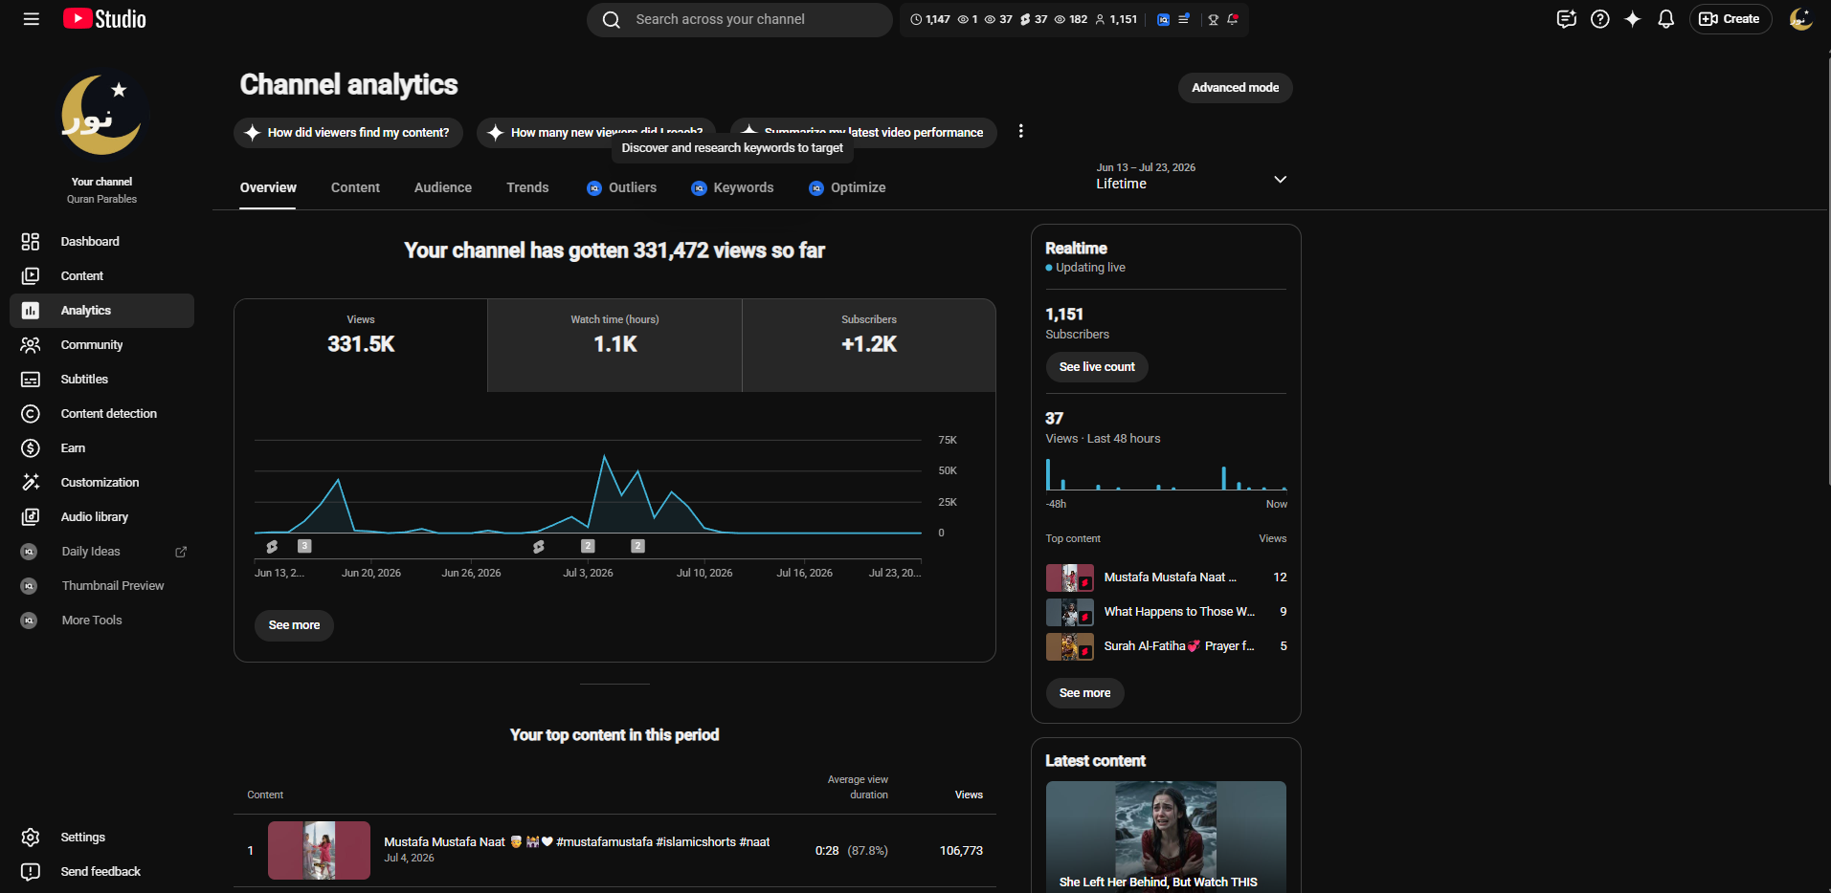Open 'What Happens to Those W...' realtime video
Image resolution: width=1831 pixels, height=893 pixels.
click(x=1166, y=612)
